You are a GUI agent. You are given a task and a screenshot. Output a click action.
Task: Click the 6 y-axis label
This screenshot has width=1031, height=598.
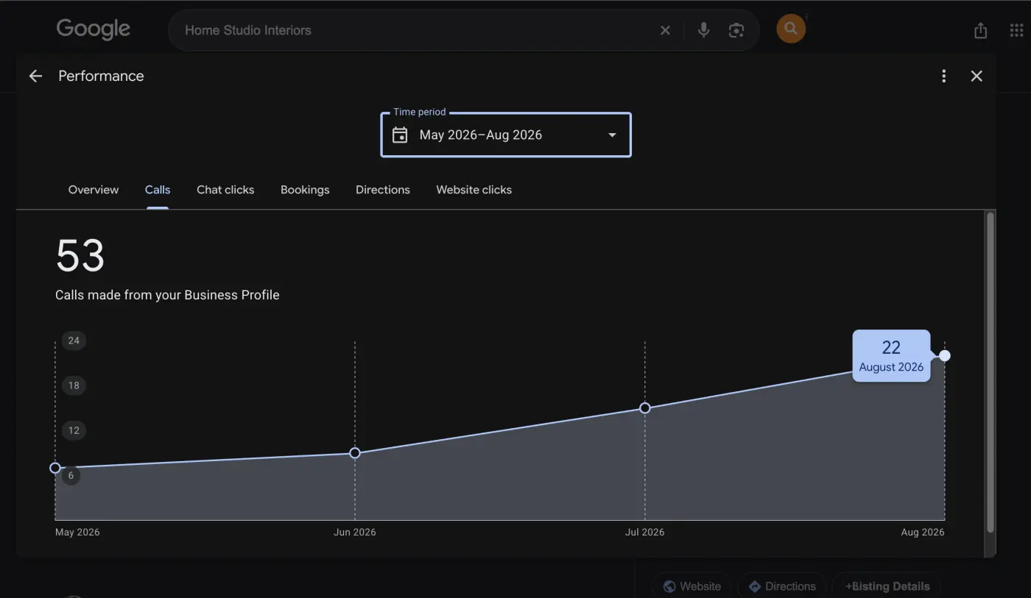tap(71, 476)
